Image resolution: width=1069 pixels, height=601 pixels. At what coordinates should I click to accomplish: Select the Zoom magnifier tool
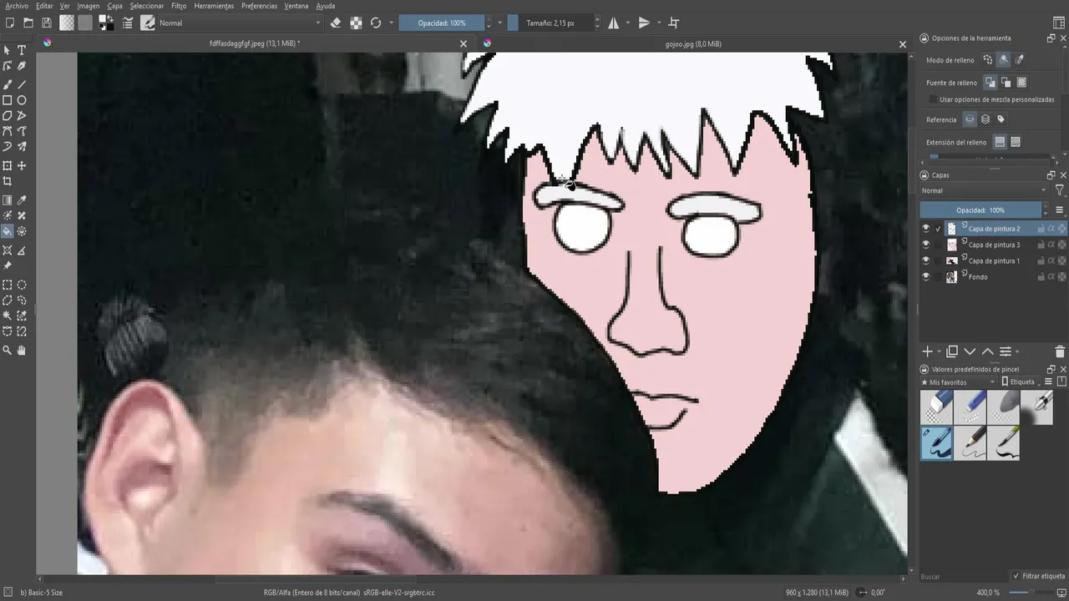(x=8, y=350)
